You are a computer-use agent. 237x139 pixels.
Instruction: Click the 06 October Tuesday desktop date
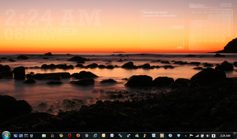[x=41, y=34]
